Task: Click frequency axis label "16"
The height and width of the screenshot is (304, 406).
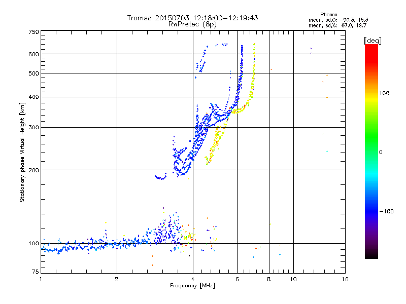Action: [x=345, y=279]
